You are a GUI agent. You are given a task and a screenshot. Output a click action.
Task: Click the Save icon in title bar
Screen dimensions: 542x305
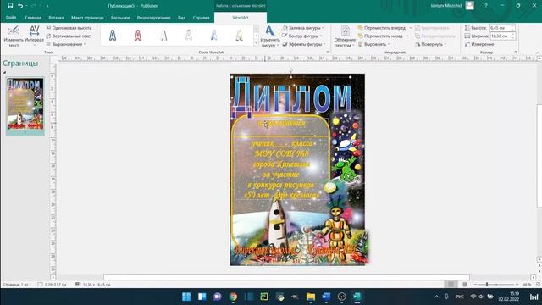pos(10,6)
